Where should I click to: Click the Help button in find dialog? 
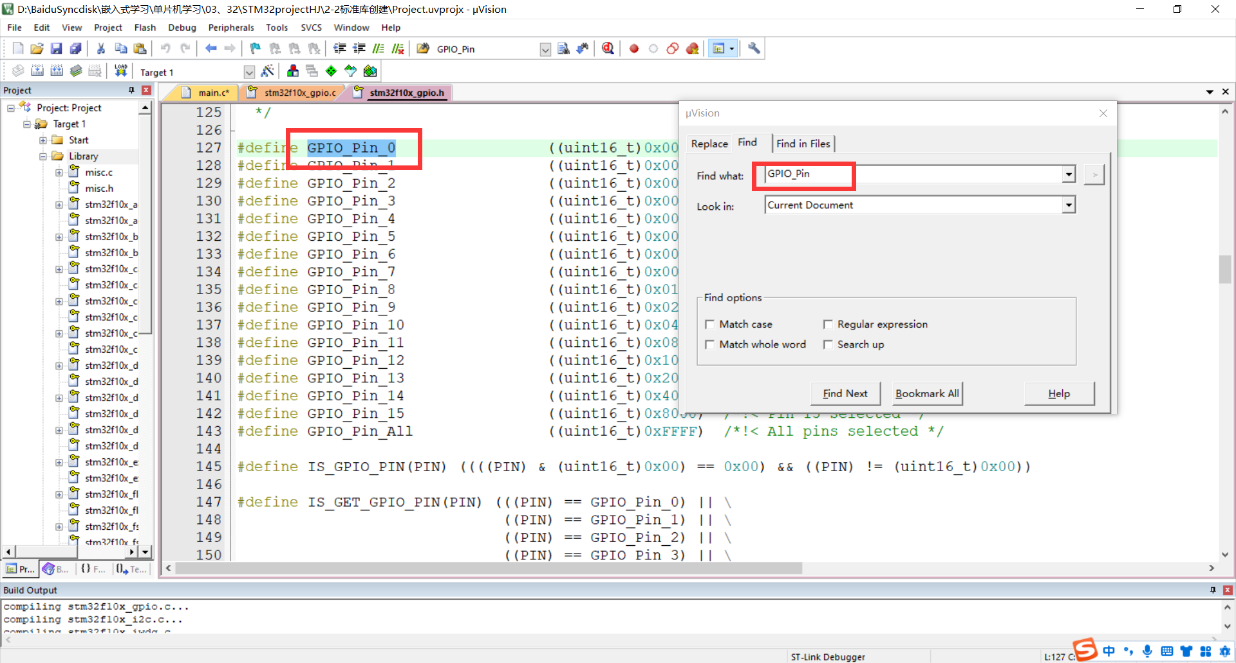pyautogui.click(x=1059, y=393)
